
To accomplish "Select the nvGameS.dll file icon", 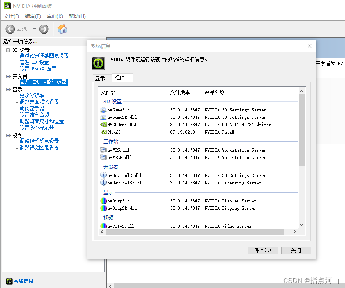I will 103,110.
